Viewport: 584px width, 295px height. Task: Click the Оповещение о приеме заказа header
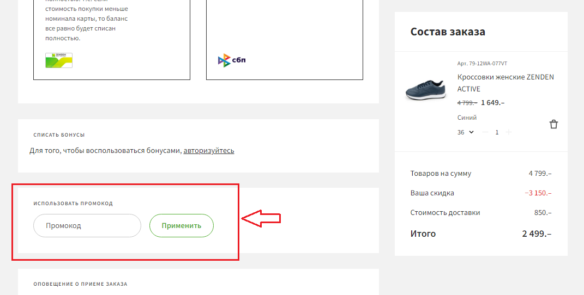80,284
